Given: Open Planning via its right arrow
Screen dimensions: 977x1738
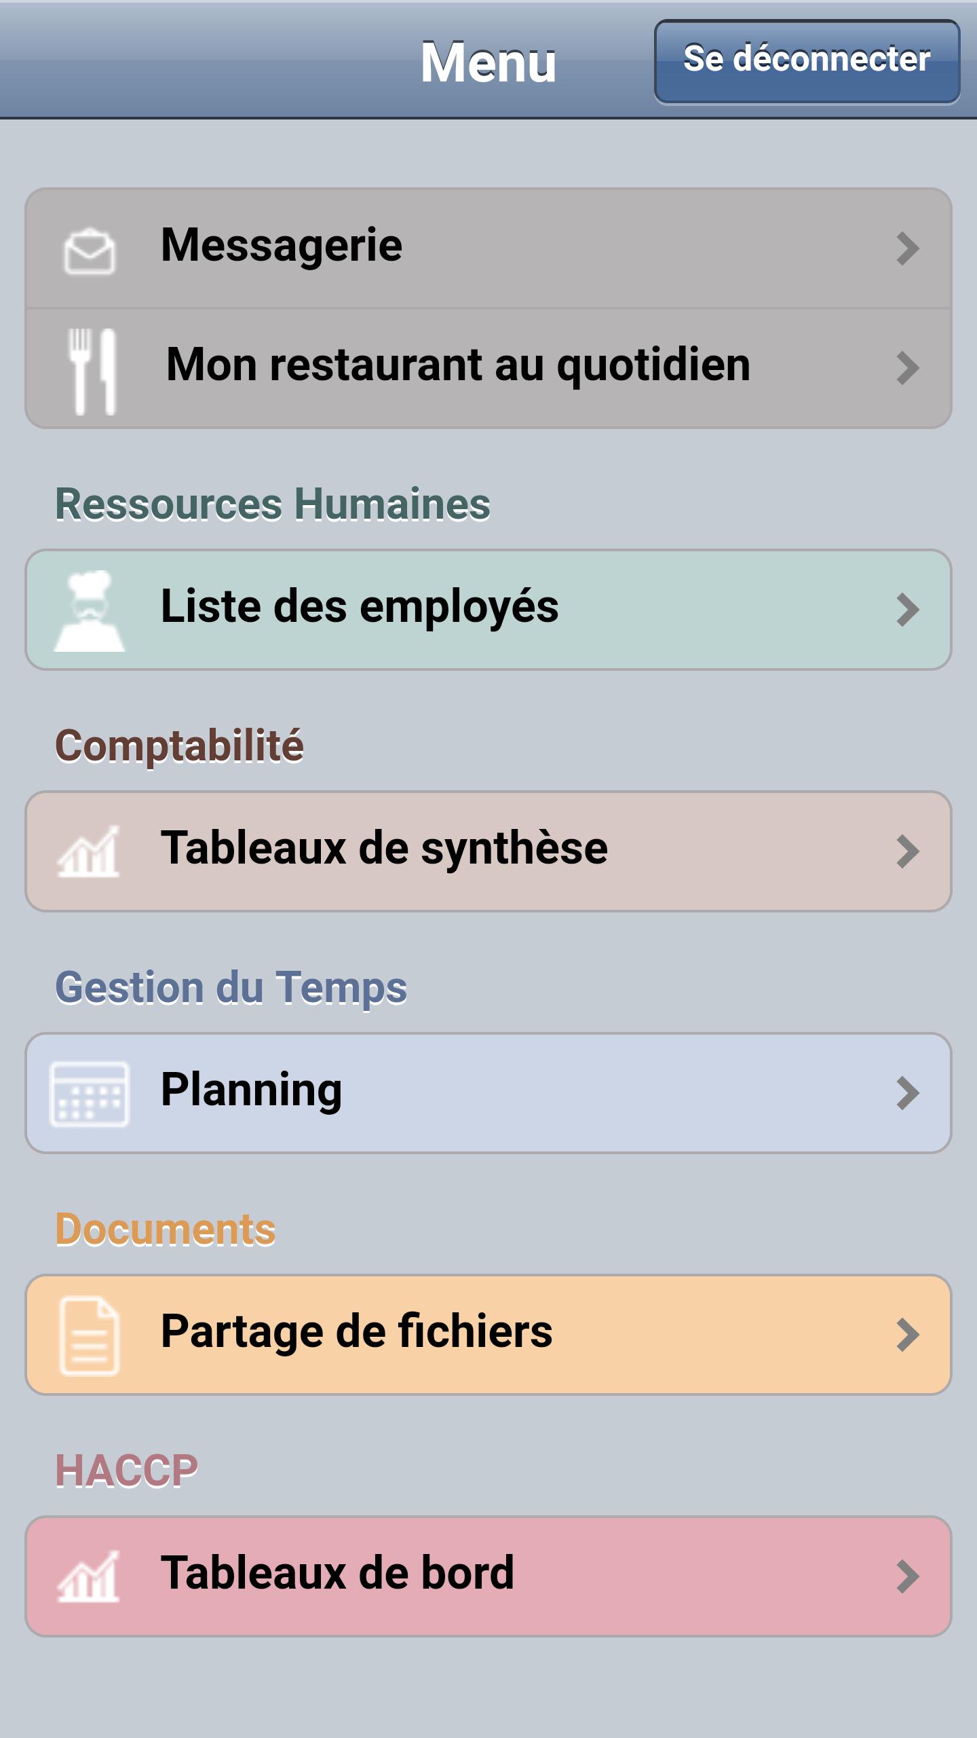Looking at the screenshot, I should point(907,1093).
